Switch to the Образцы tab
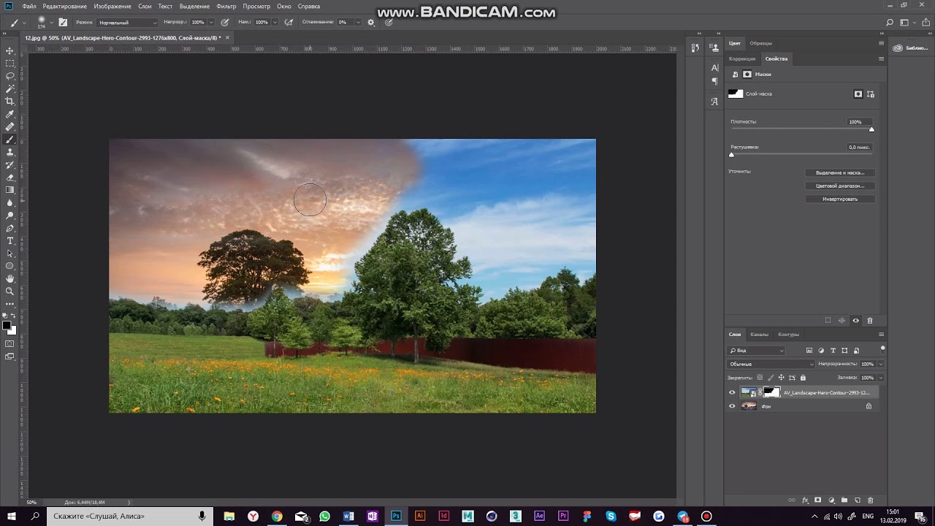 point(760,43)
